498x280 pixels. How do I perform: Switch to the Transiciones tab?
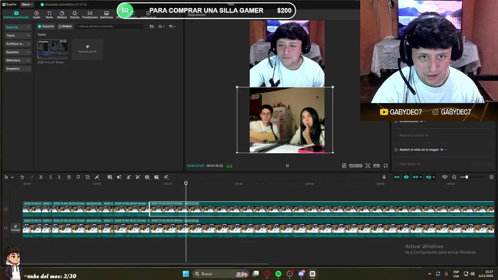(90, 15)
